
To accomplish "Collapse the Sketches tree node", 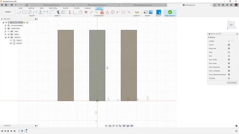I will pyautogui.click(x=6, y=37).
